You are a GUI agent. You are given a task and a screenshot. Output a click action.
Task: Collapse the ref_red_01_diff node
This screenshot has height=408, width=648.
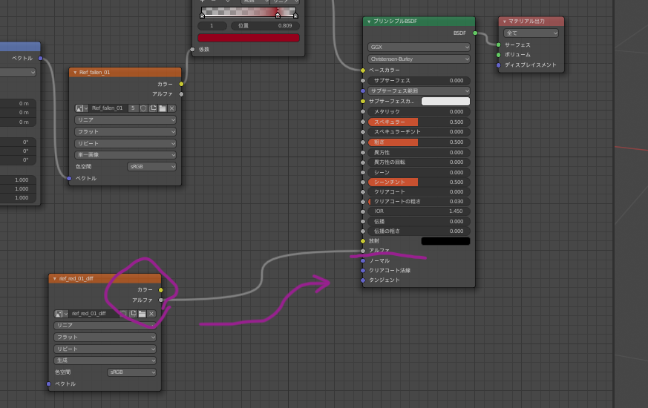pos(54,279)
